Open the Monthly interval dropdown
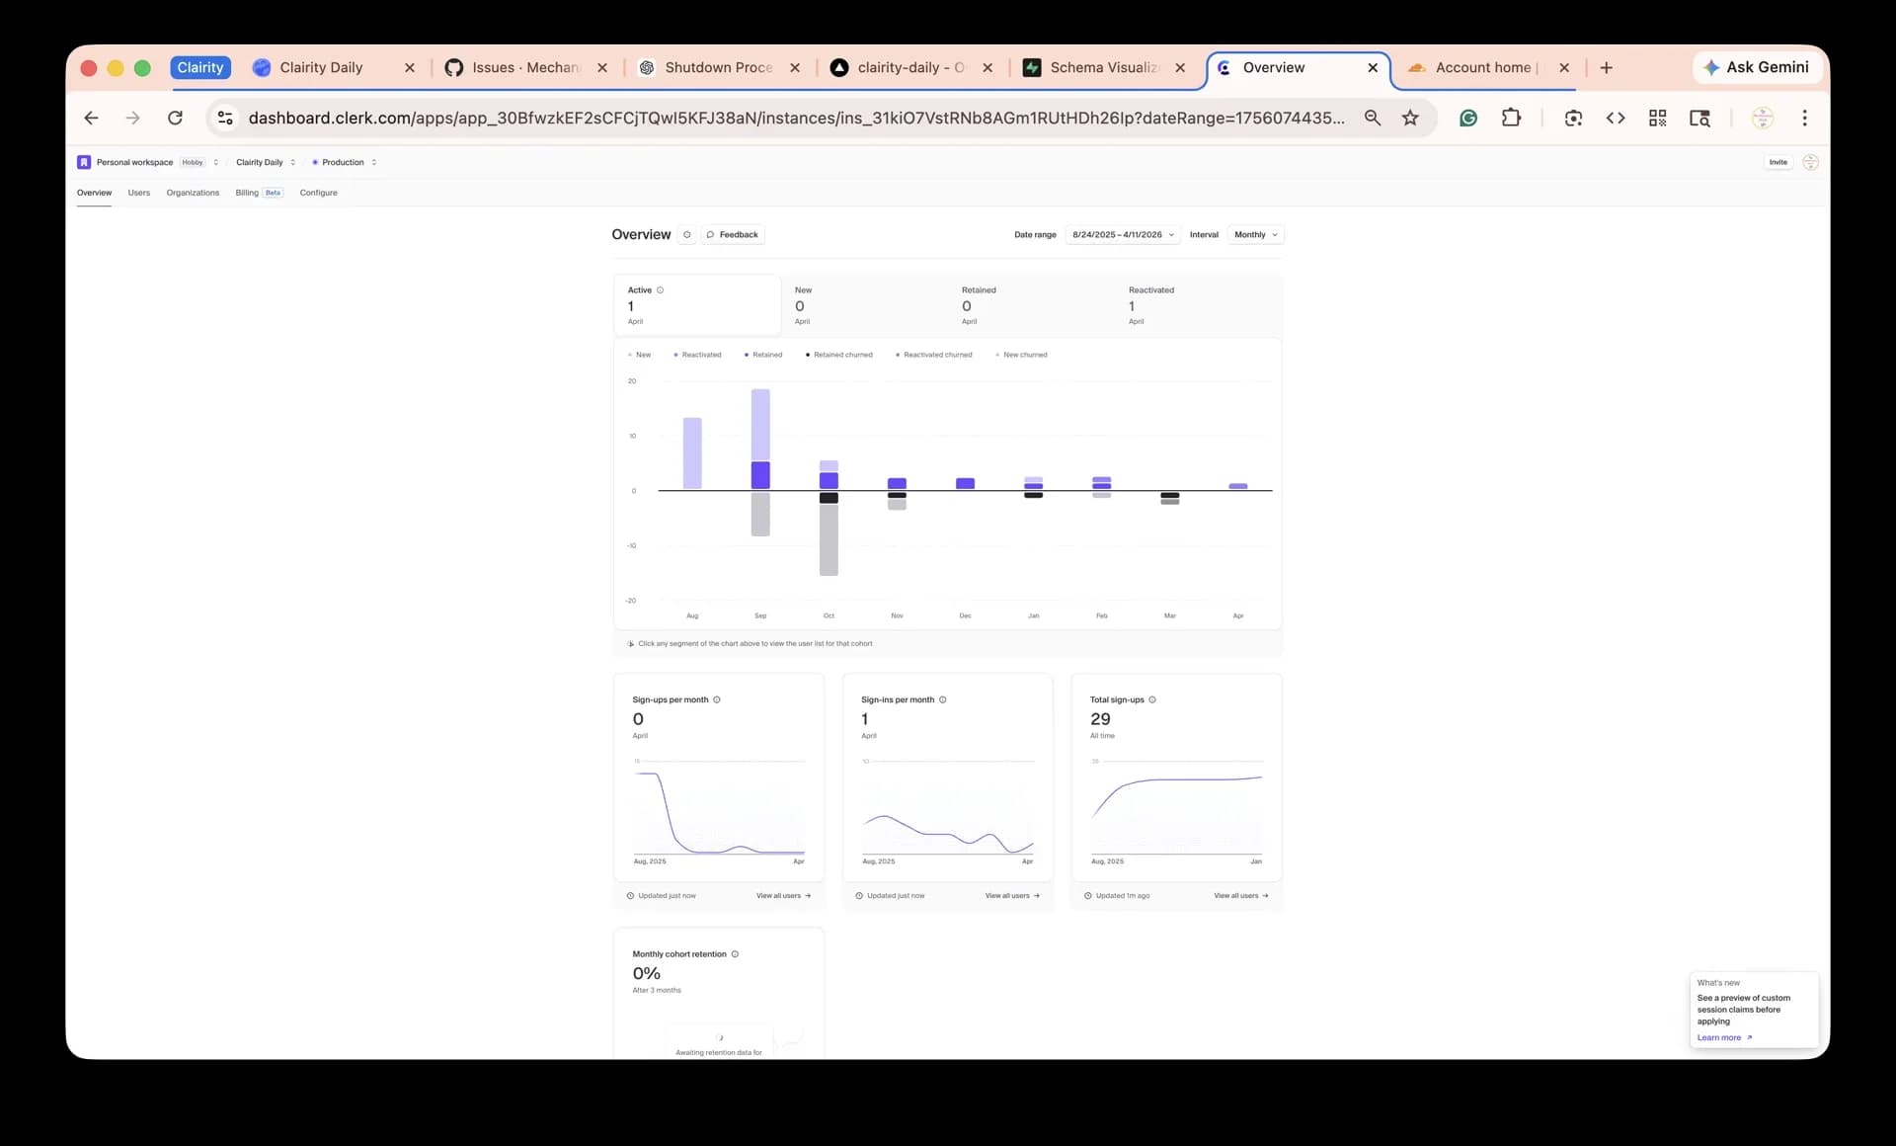The width and height of the screenshot is (1896, 1146). coord(1255,234)
